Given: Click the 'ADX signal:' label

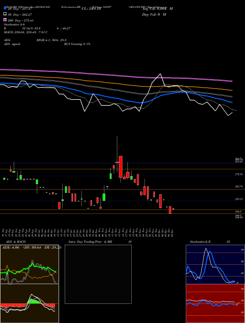Looking at the screenshot, I should [x=12, y=44].
